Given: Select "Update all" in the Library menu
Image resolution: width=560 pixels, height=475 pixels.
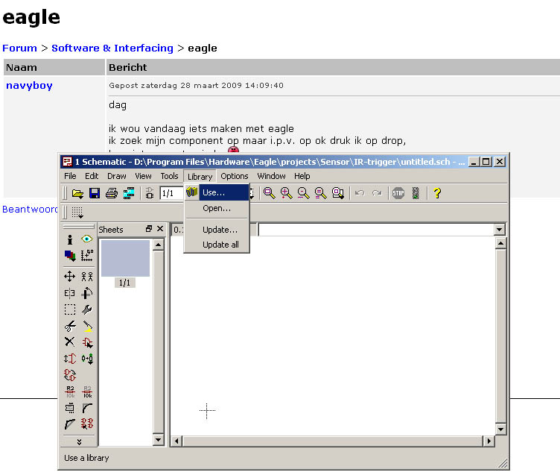Looking at the screenshot, I should coord(220,245).
